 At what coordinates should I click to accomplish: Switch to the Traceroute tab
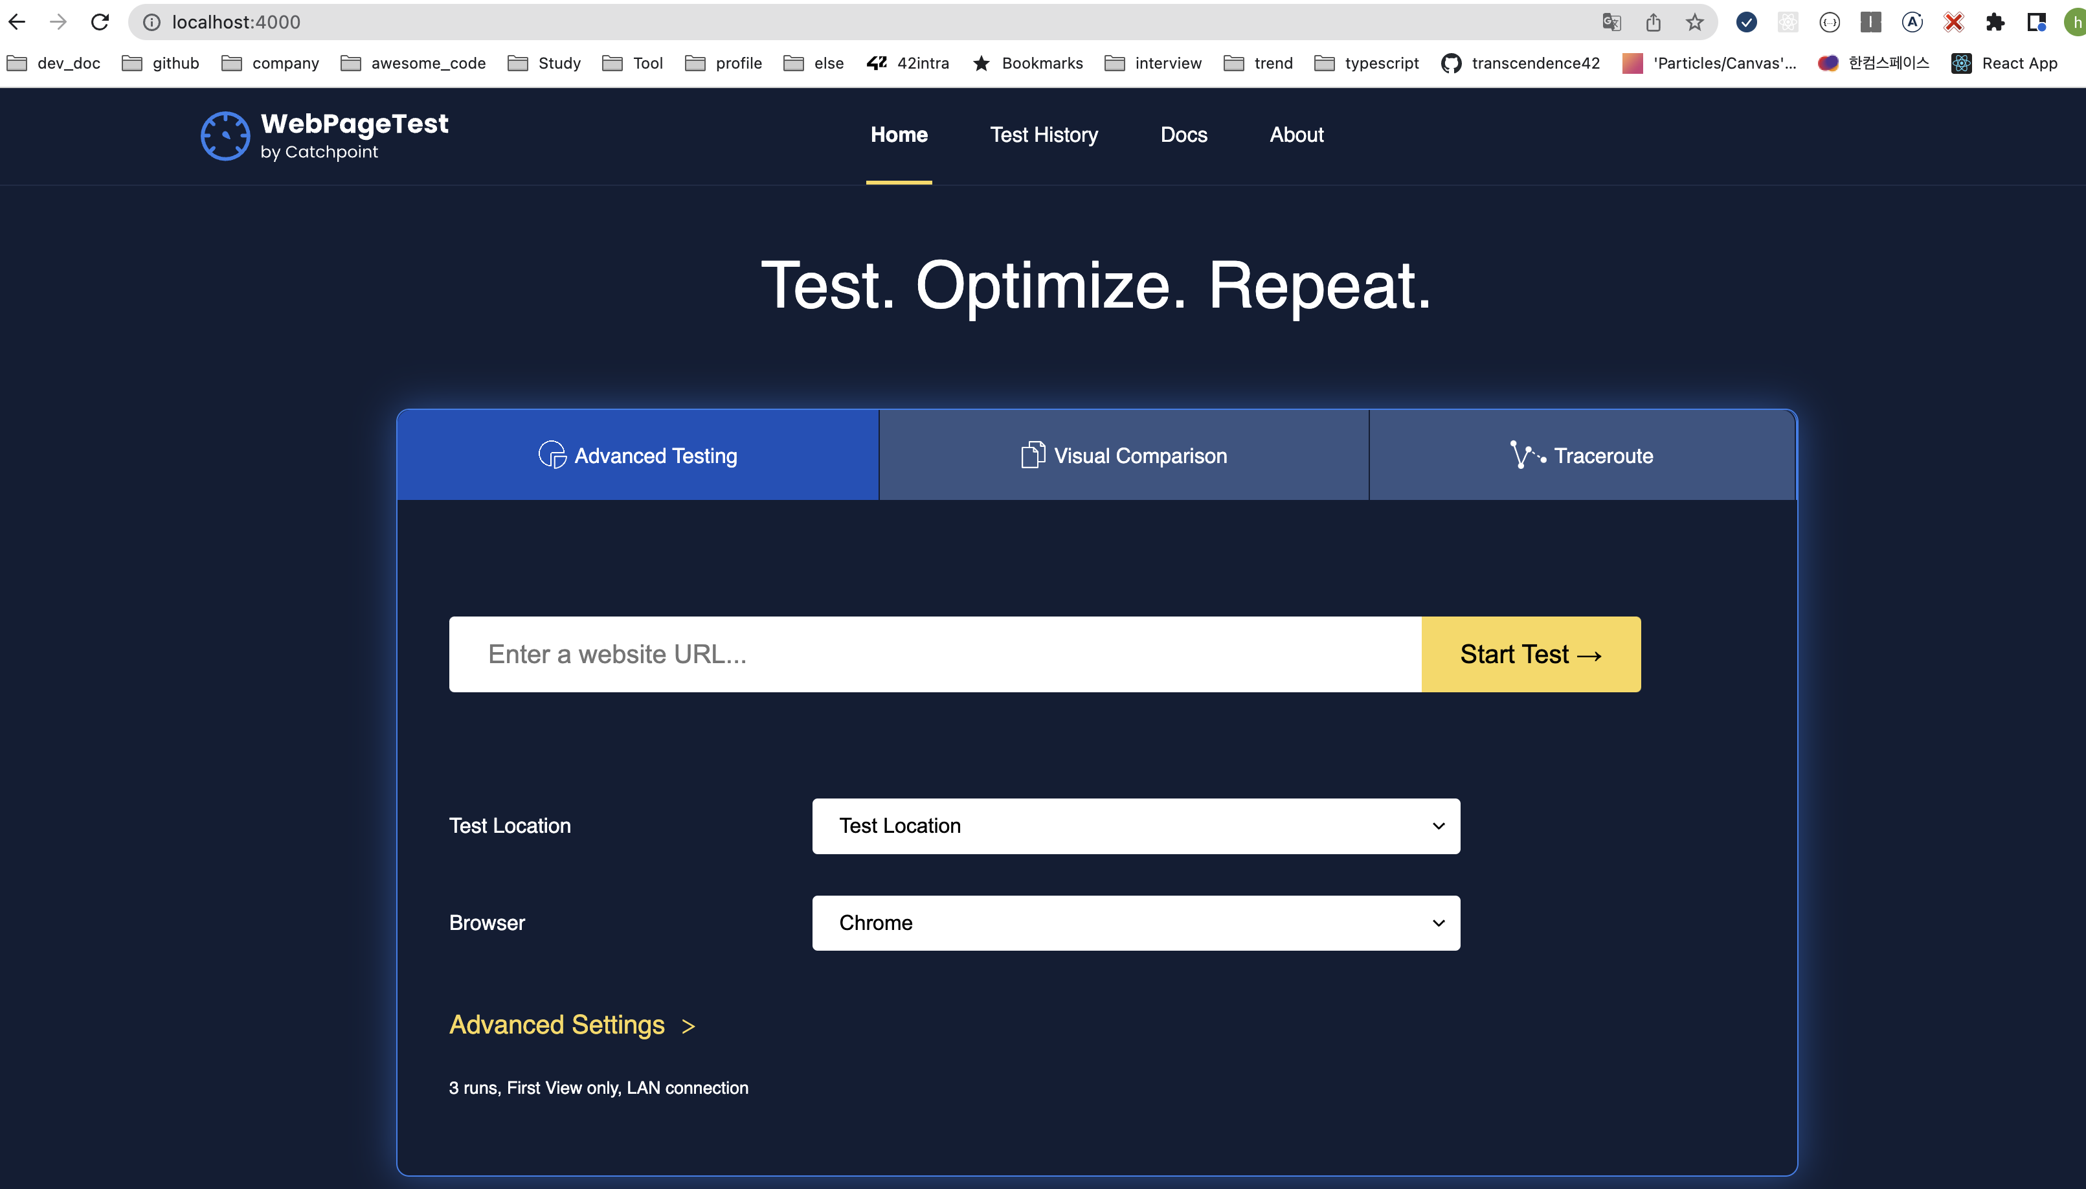1582,456
